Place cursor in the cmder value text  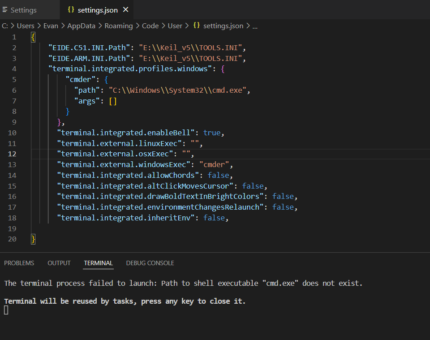(x=214, y=164)
